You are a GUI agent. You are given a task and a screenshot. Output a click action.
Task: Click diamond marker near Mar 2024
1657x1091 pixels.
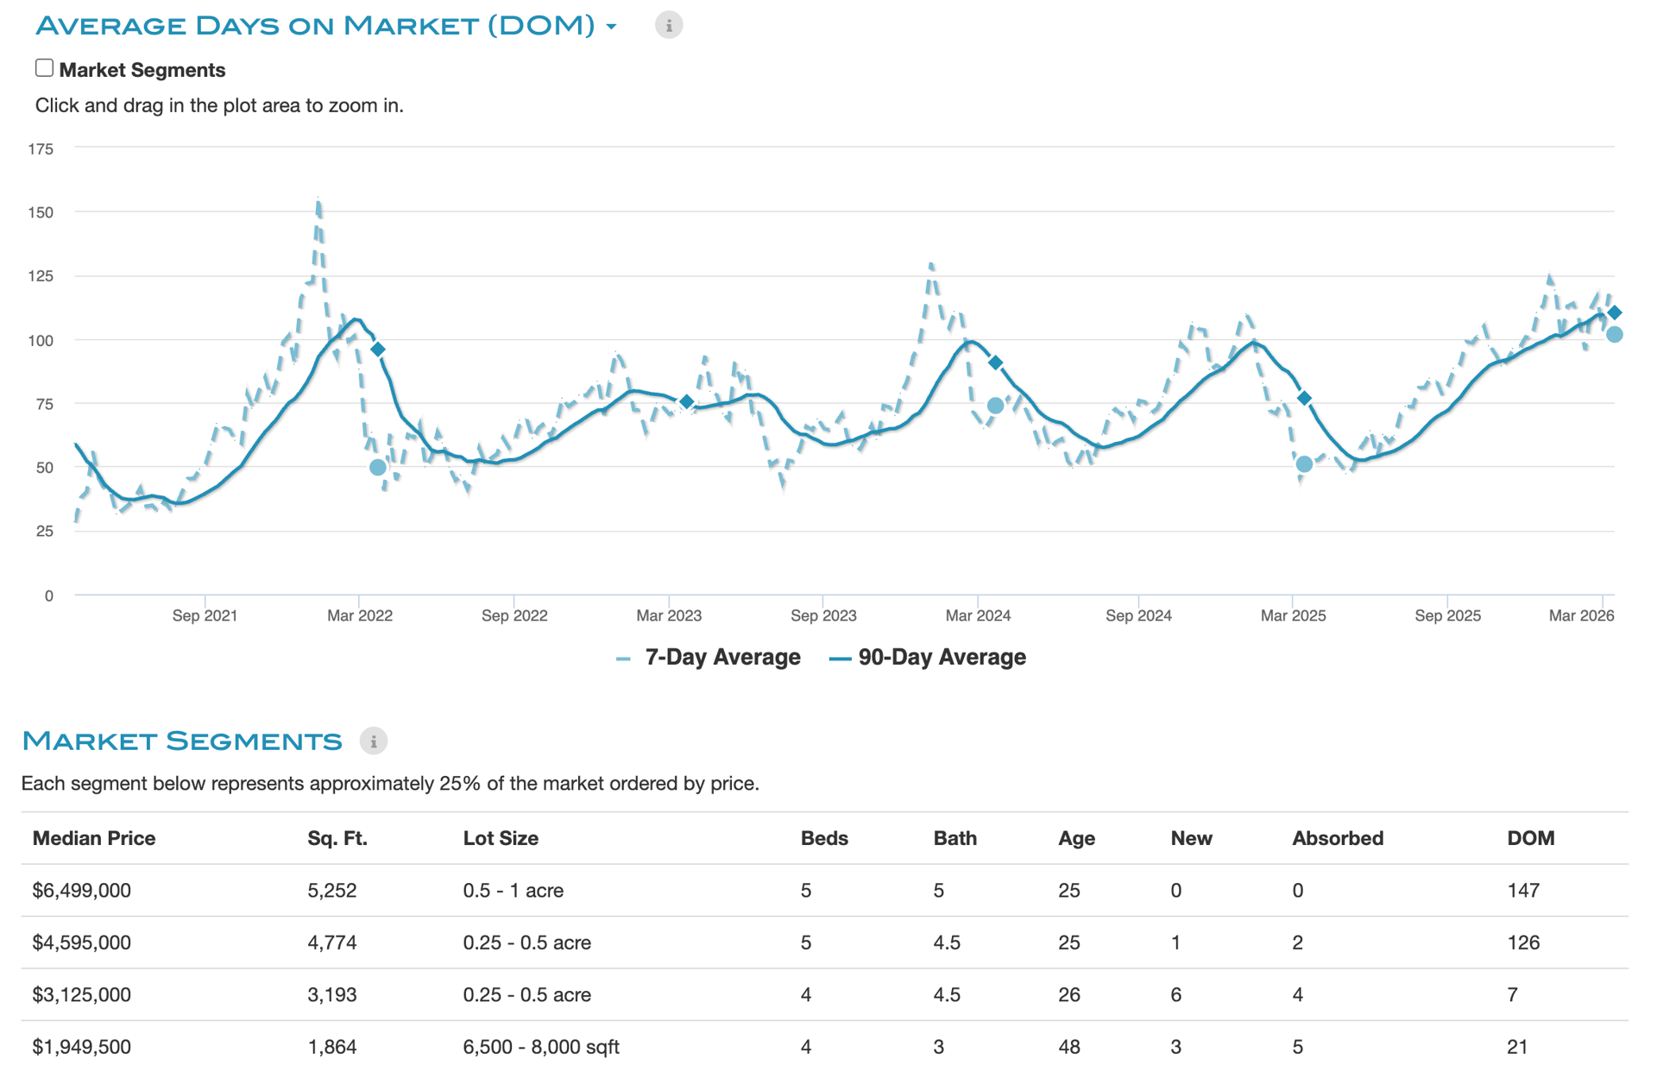click(x=996, y=363)
